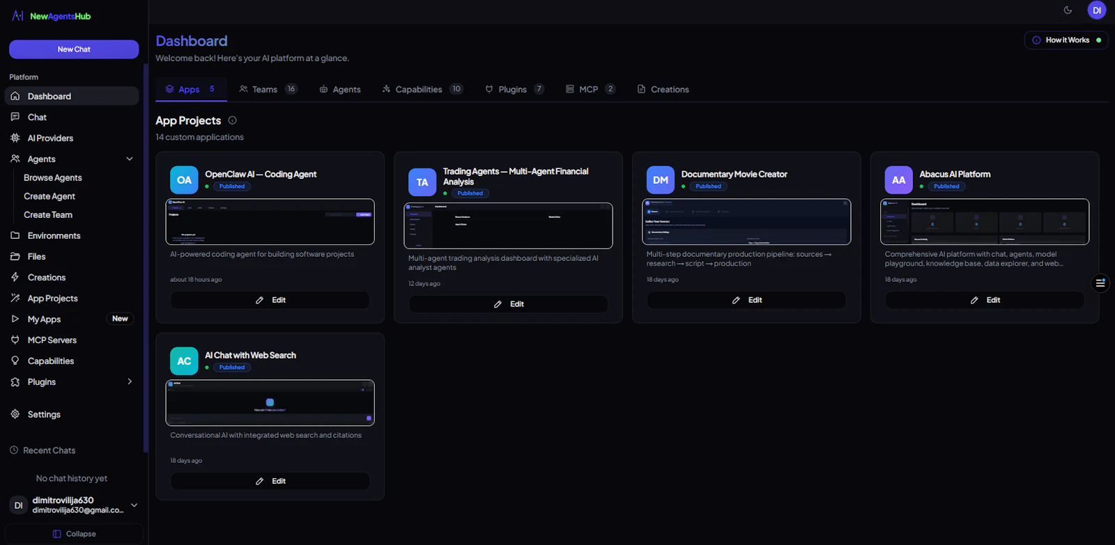Edit the AI Chat with Web Search app
The image size is (1115, 545).
(270, 481)
